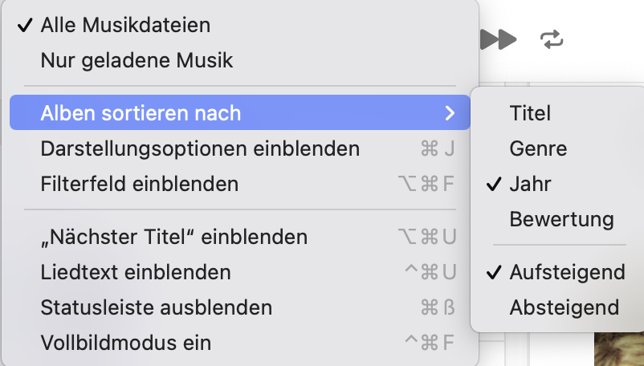
Task: Click the album artwork thumbnail
Action: pyautogui.click(x=618, y=350)
